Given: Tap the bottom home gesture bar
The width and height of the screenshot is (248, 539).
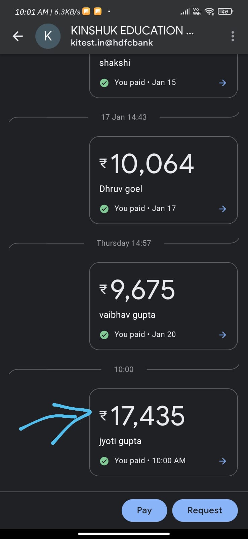Looking at the screenshot, I should click(124, 534).
